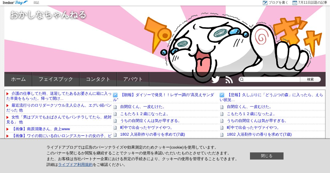Click middle column page icon beside 1802 入浴剤作り
330x173 pixels.
[115, 135]
